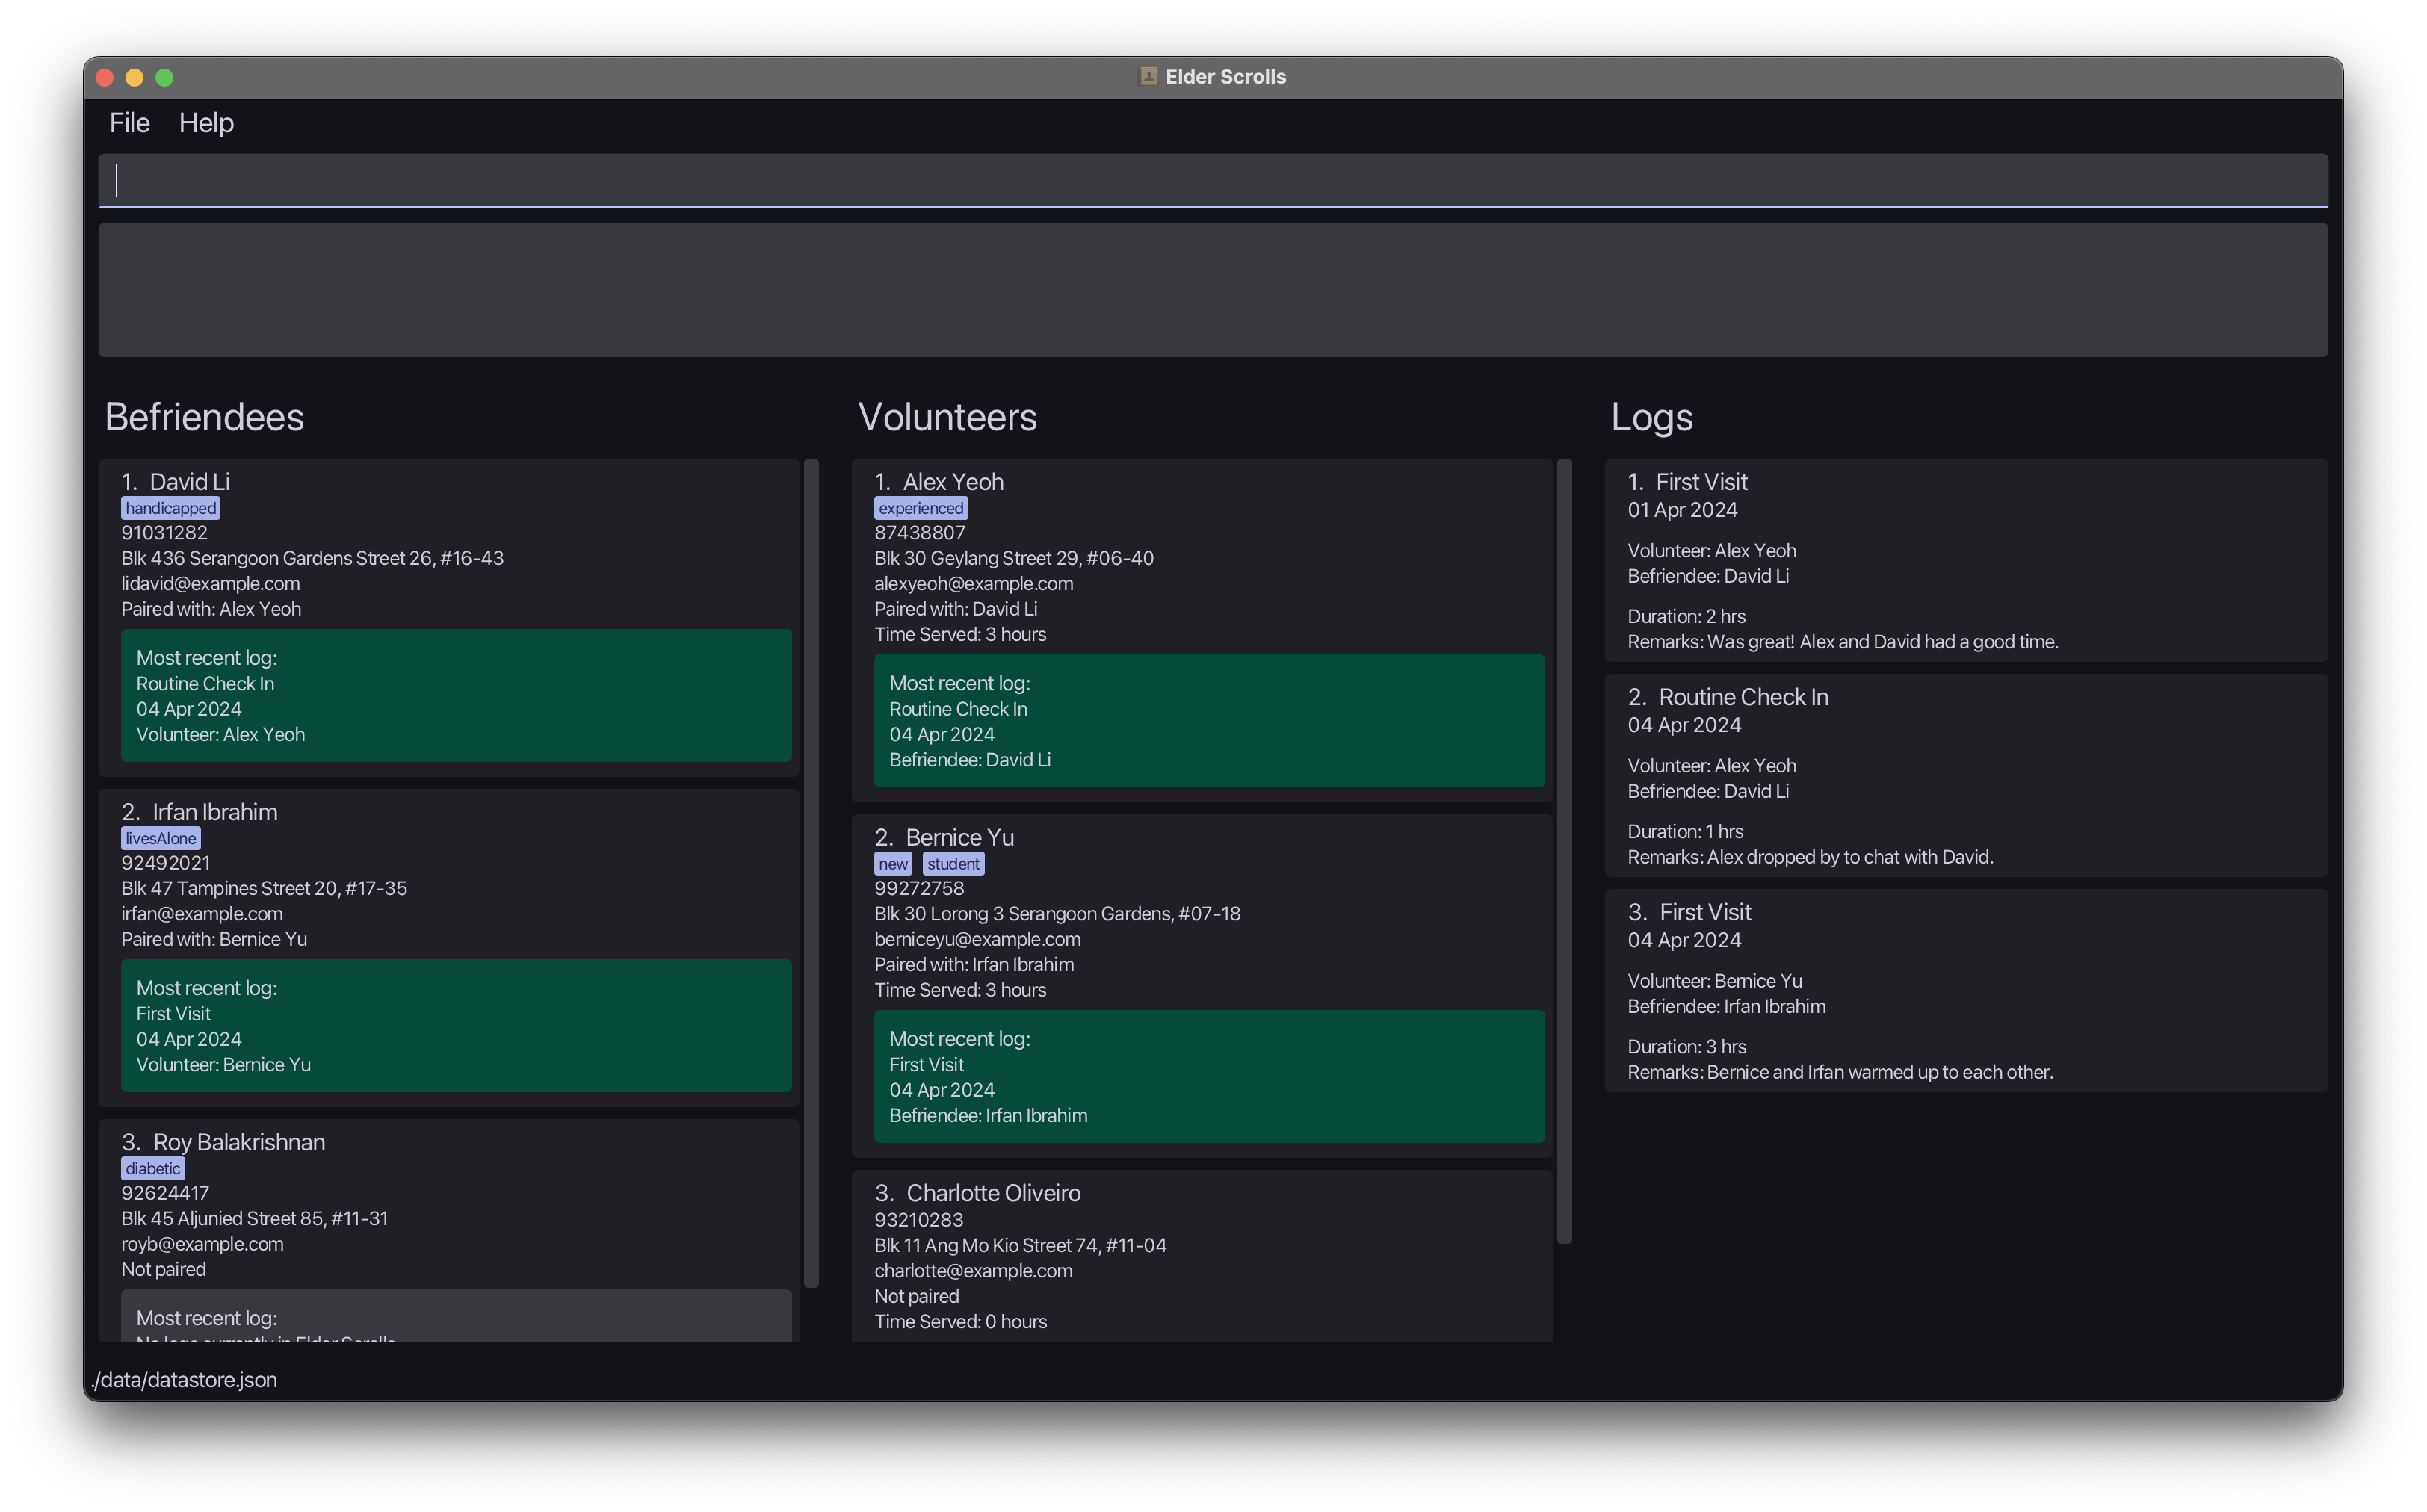Image resolution: width=2427 pixels, height=1512 pixels.
Task: Click email charlotte@example.com
Action: point(973,1270)
